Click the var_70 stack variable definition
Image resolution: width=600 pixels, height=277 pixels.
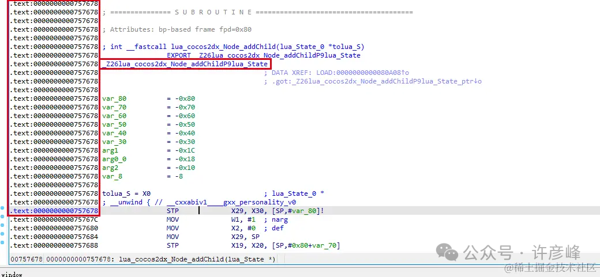pyautogui.click(x=114, y=107)
